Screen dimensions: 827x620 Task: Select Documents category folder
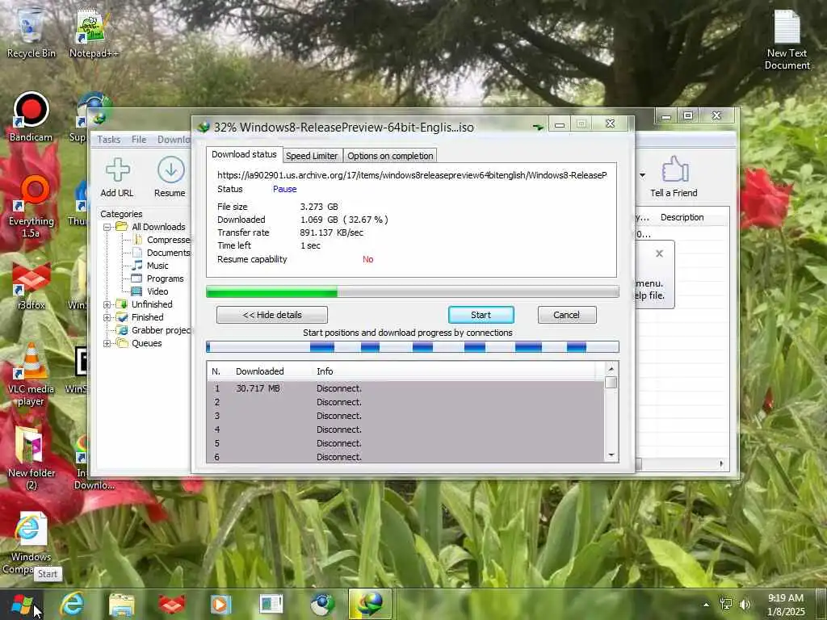[x=162, y=253]
